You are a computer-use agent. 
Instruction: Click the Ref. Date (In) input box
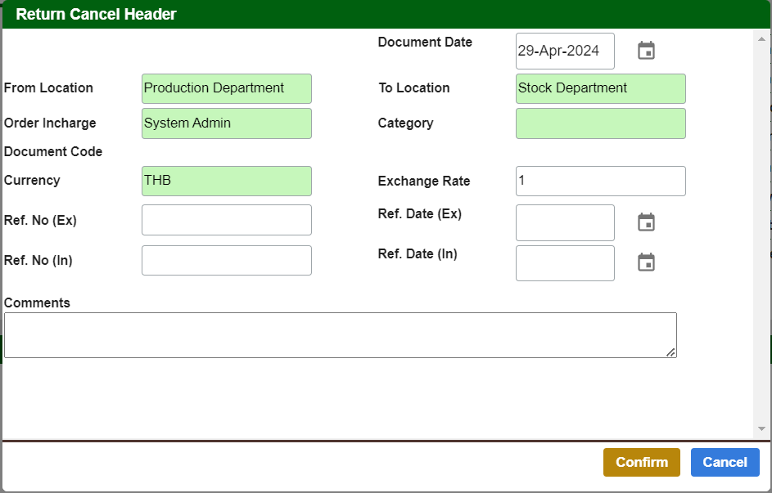564,262
